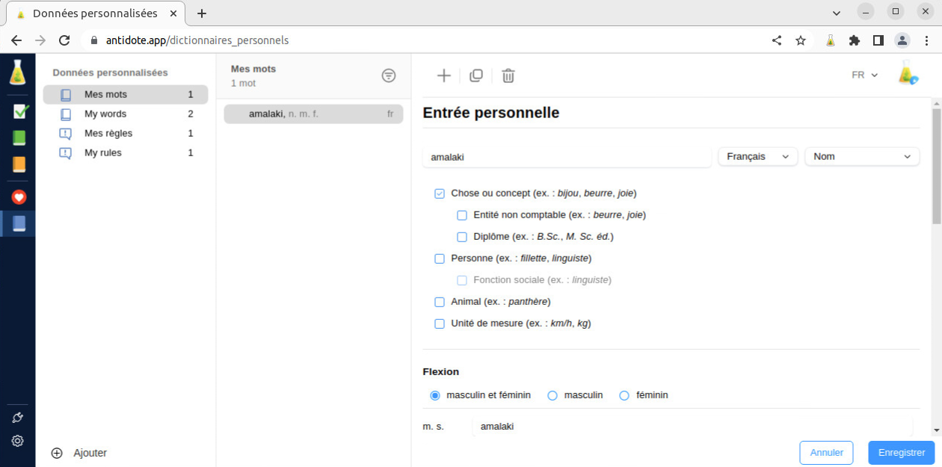Screen dimensions: 942x467
Task: Expand the Nom word category dropdown
Action: click(x=861, y=157)
